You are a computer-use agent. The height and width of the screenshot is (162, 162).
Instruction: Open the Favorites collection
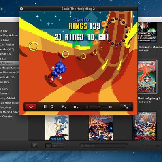tap(6, 107)
